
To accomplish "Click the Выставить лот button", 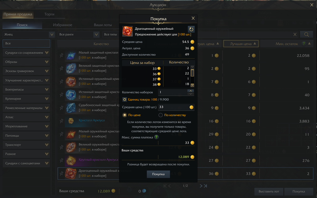I will point(269,191).
